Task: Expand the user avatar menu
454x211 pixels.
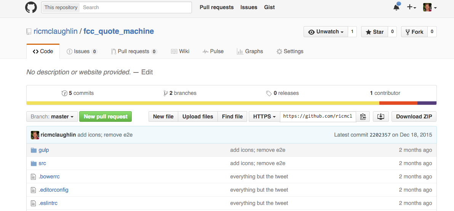Action: point(430,7)
